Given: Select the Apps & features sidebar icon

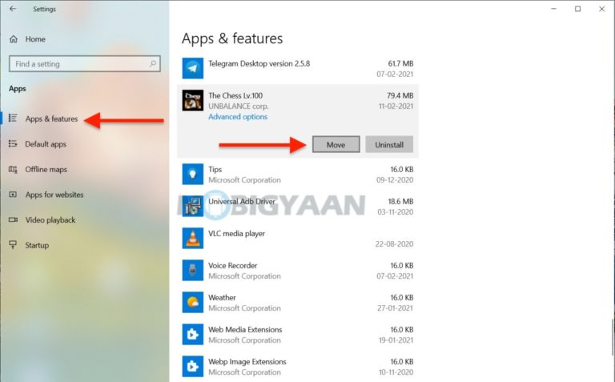Looking at the screenshot, I should [13, 118].
